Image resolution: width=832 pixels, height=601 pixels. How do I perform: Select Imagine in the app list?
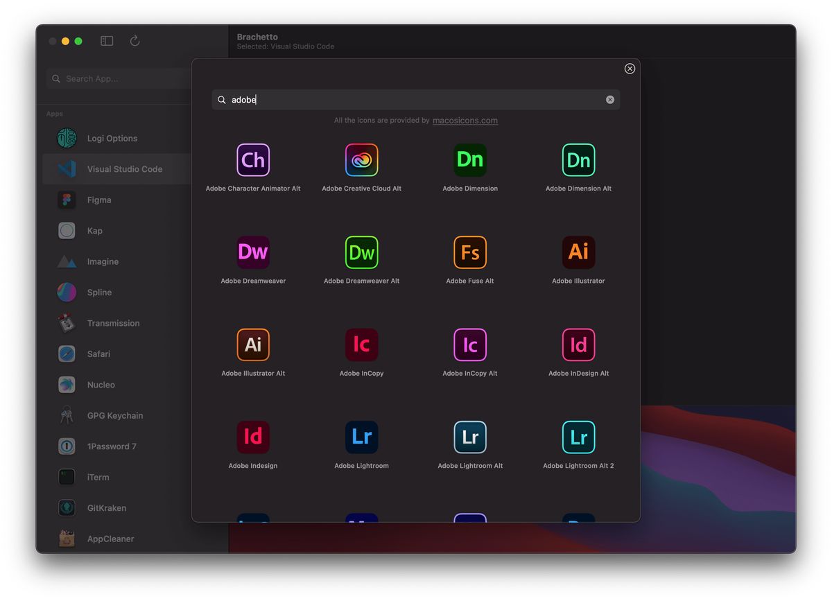116,262
